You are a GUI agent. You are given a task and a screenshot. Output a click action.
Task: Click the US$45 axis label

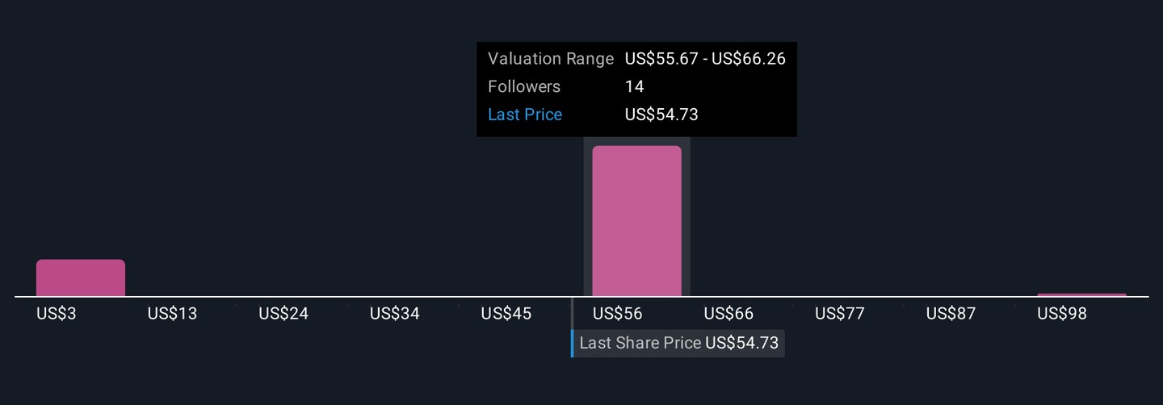pos(506,314)
